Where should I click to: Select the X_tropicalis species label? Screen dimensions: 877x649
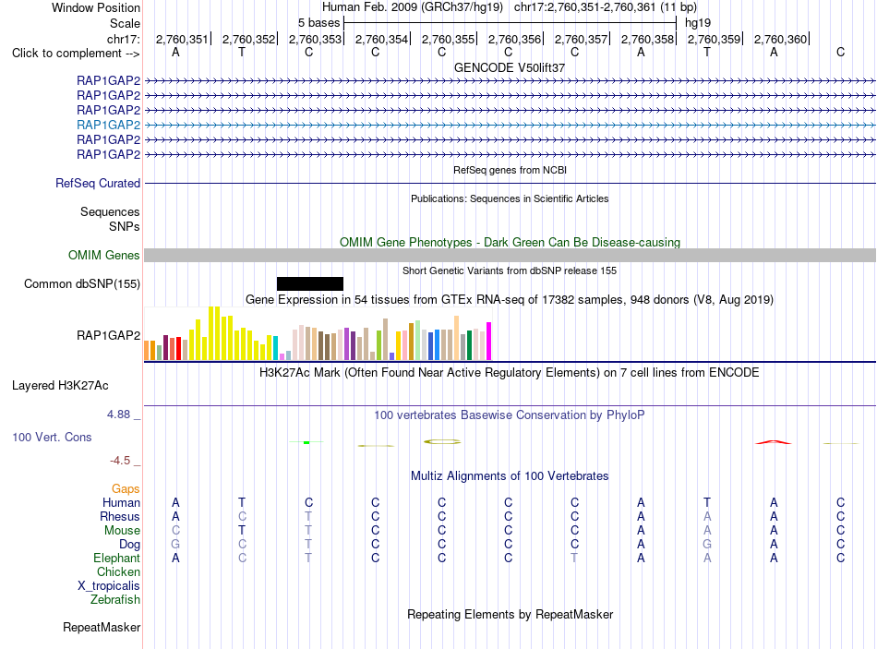tap(109, 586)
